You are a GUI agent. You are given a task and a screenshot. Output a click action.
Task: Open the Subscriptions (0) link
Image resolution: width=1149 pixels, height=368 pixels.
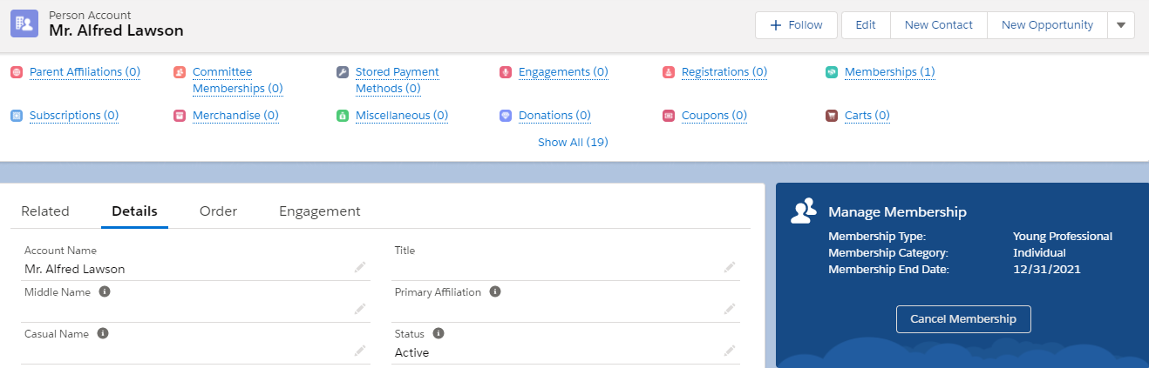pyautogui.click(x=74, y=116)
